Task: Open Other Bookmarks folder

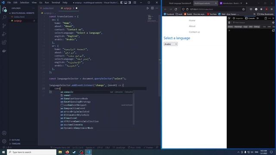Action: [x=265, y=14]
